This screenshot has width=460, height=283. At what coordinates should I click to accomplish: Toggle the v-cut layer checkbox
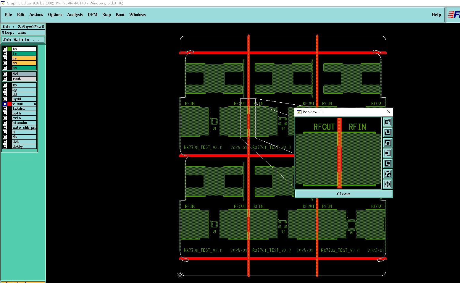point(5,104)
